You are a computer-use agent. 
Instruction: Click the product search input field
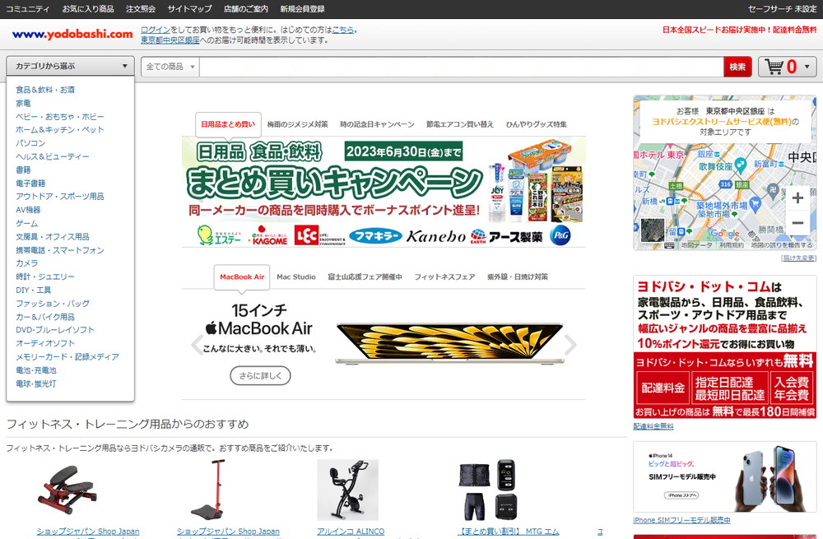pyautogui.click(x=461, y=67)
